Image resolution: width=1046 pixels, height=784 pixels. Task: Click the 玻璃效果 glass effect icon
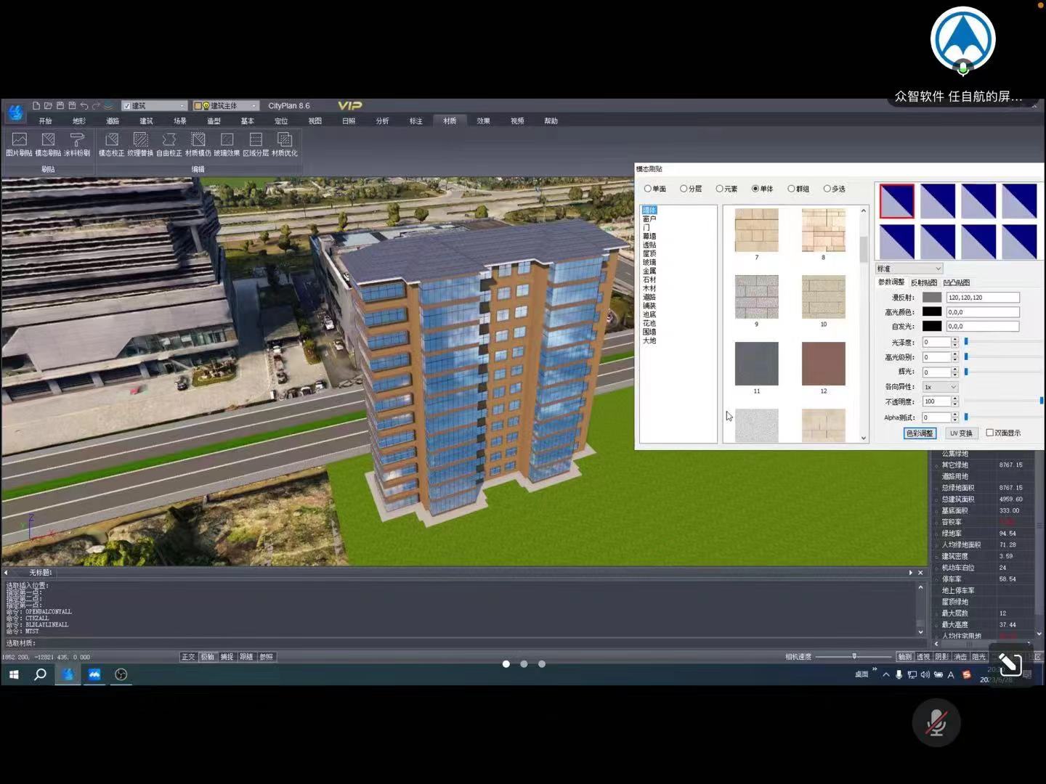(227, 140)
